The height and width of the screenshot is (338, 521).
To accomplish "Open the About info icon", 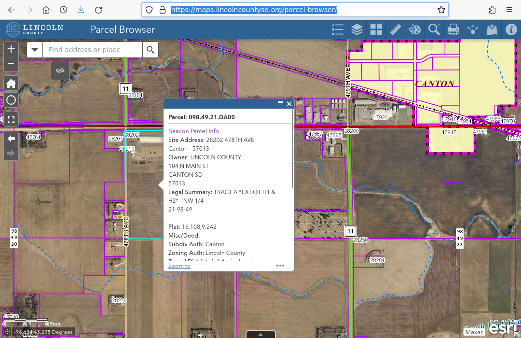I will pyautogui.click(x=511, y=30).
